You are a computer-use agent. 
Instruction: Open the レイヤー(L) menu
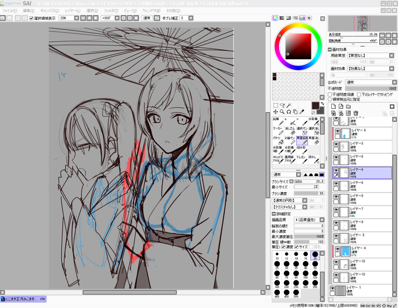click(73, 11)
